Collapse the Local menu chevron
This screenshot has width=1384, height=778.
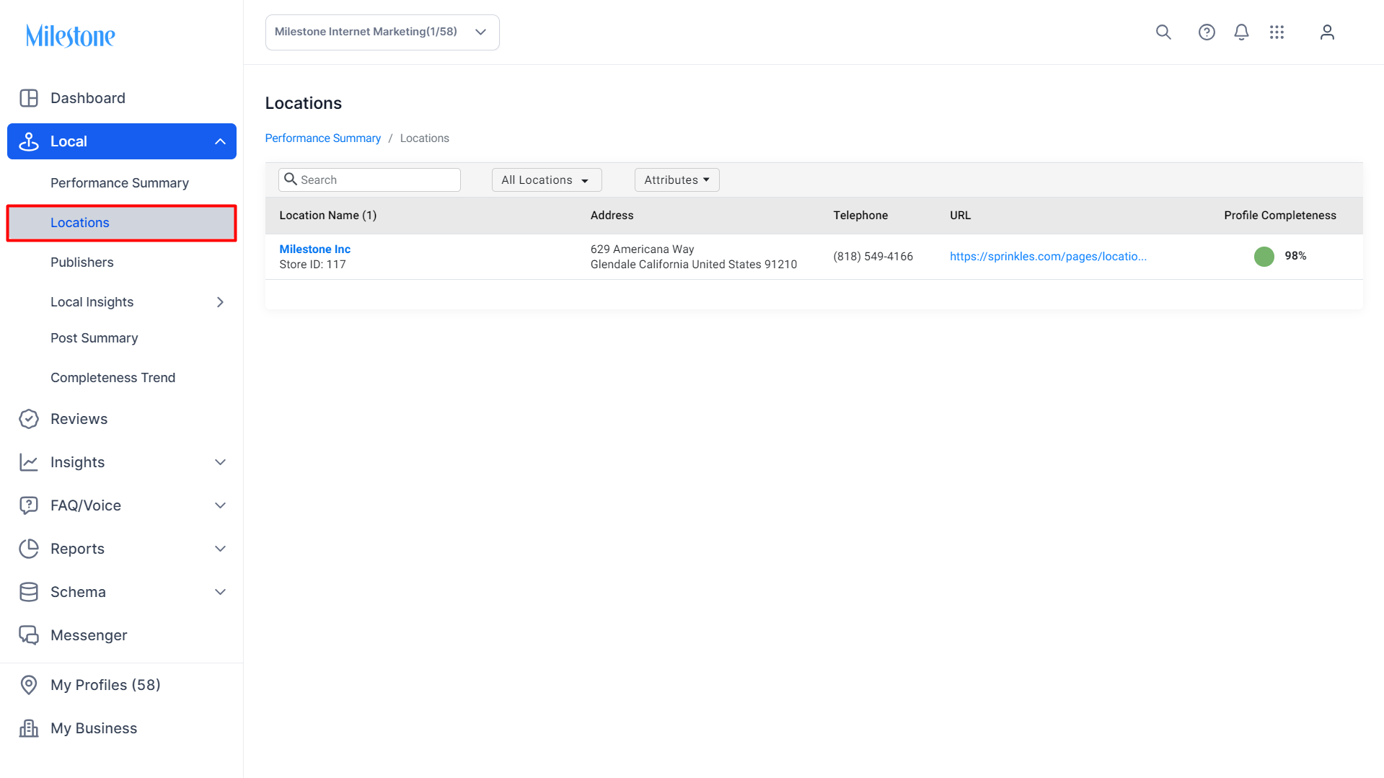pyautogui.click(x=220, y=141)
